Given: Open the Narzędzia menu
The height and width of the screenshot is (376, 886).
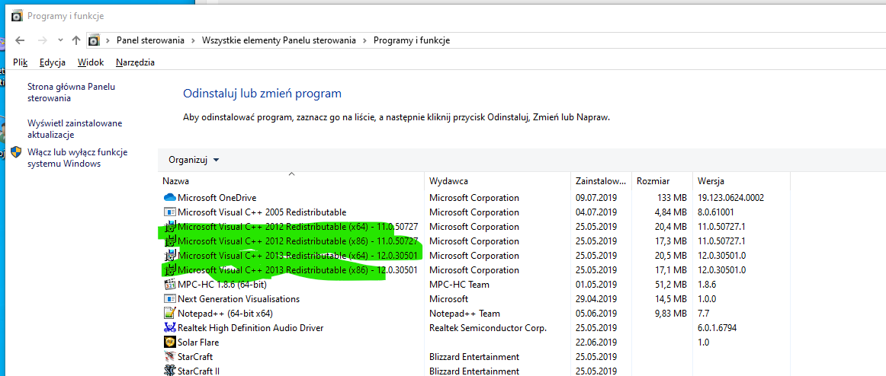Looking at the screenshot, I should pyautogui.click(x=135, y=62).
